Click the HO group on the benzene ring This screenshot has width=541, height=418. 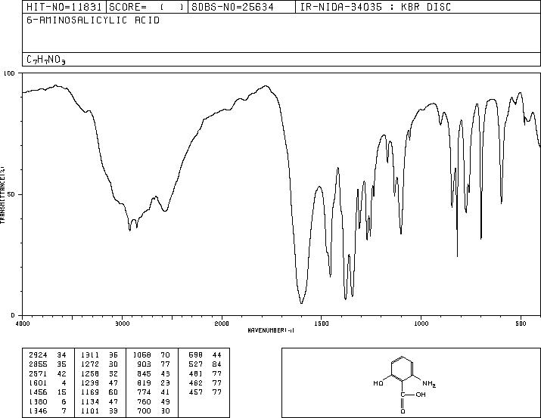[378, 383]
